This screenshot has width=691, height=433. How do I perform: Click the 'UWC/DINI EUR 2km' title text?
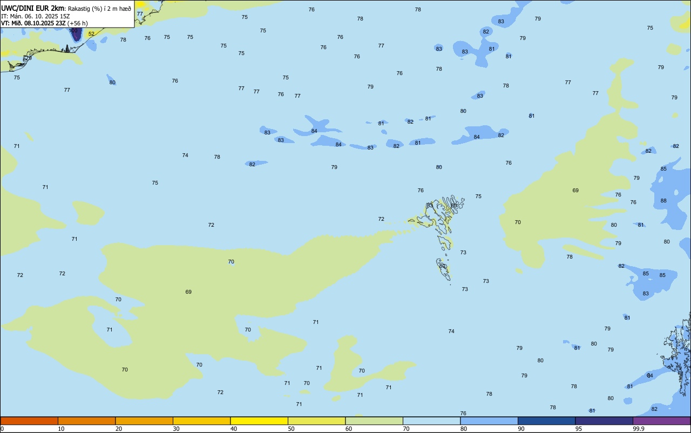pyautogui.click(x=32, y=8)
